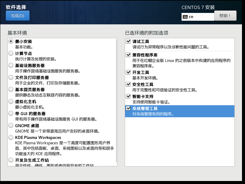This screenshot has height=184, width=245.
Task: Click 调试行为异常程序以及诊断性能问题的工具。 text
Action: (171, 47)
